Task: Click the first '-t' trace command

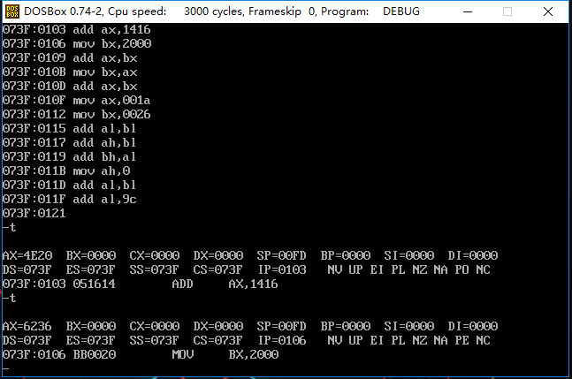Action: [9, 228]
